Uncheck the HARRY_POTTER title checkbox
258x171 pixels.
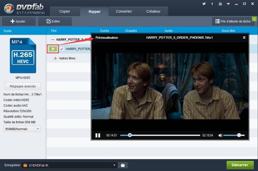[x=62, y=49]
